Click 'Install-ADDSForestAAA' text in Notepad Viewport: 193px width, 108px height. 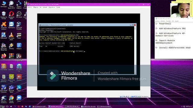(172, 48)
